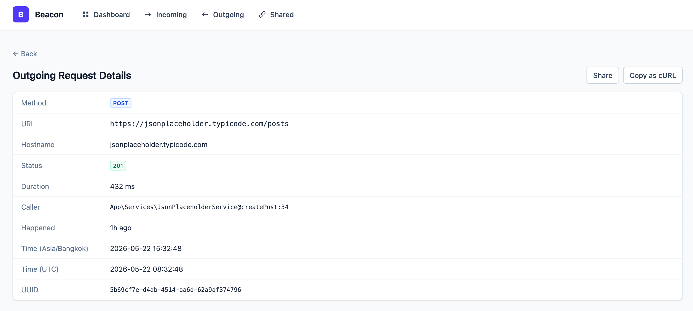Click the duration value 432 ms
693x311 pixels.
[122, 187]
